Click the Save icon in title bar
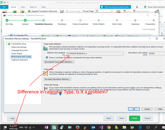165x130 pixels. [x=5, y=2]
